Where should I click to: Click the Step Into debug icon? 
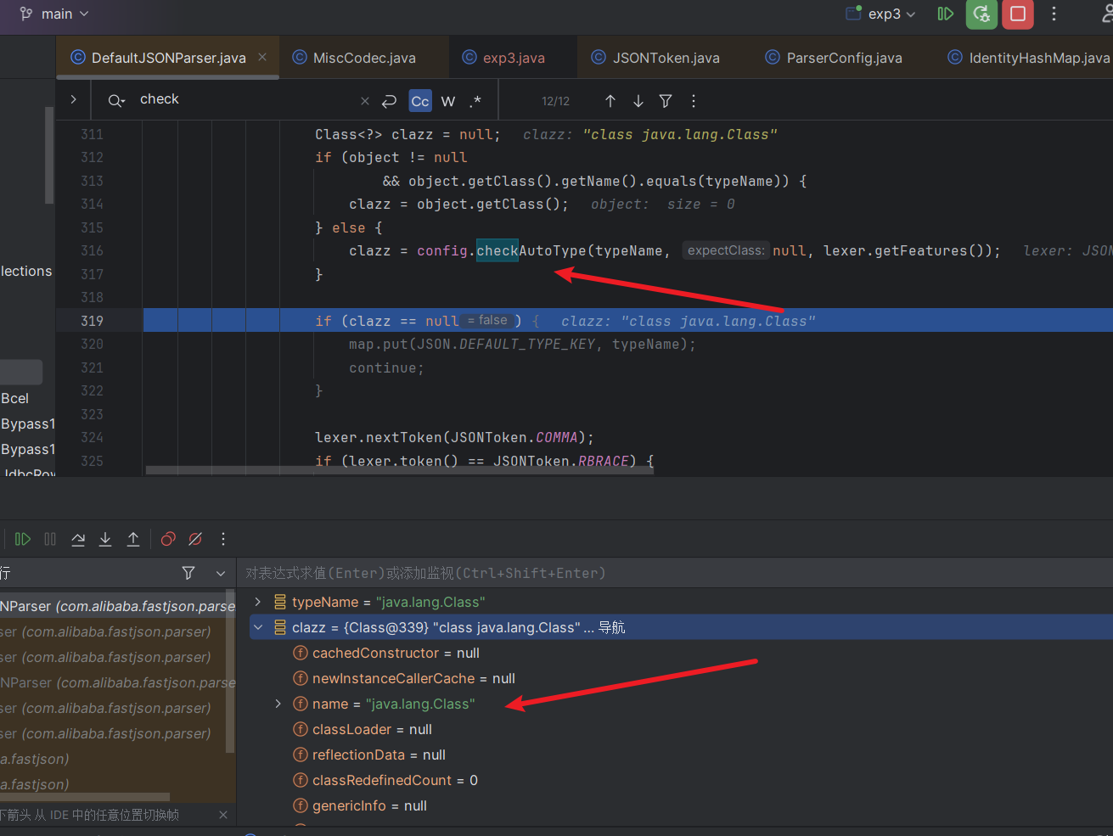coord(105,539)
